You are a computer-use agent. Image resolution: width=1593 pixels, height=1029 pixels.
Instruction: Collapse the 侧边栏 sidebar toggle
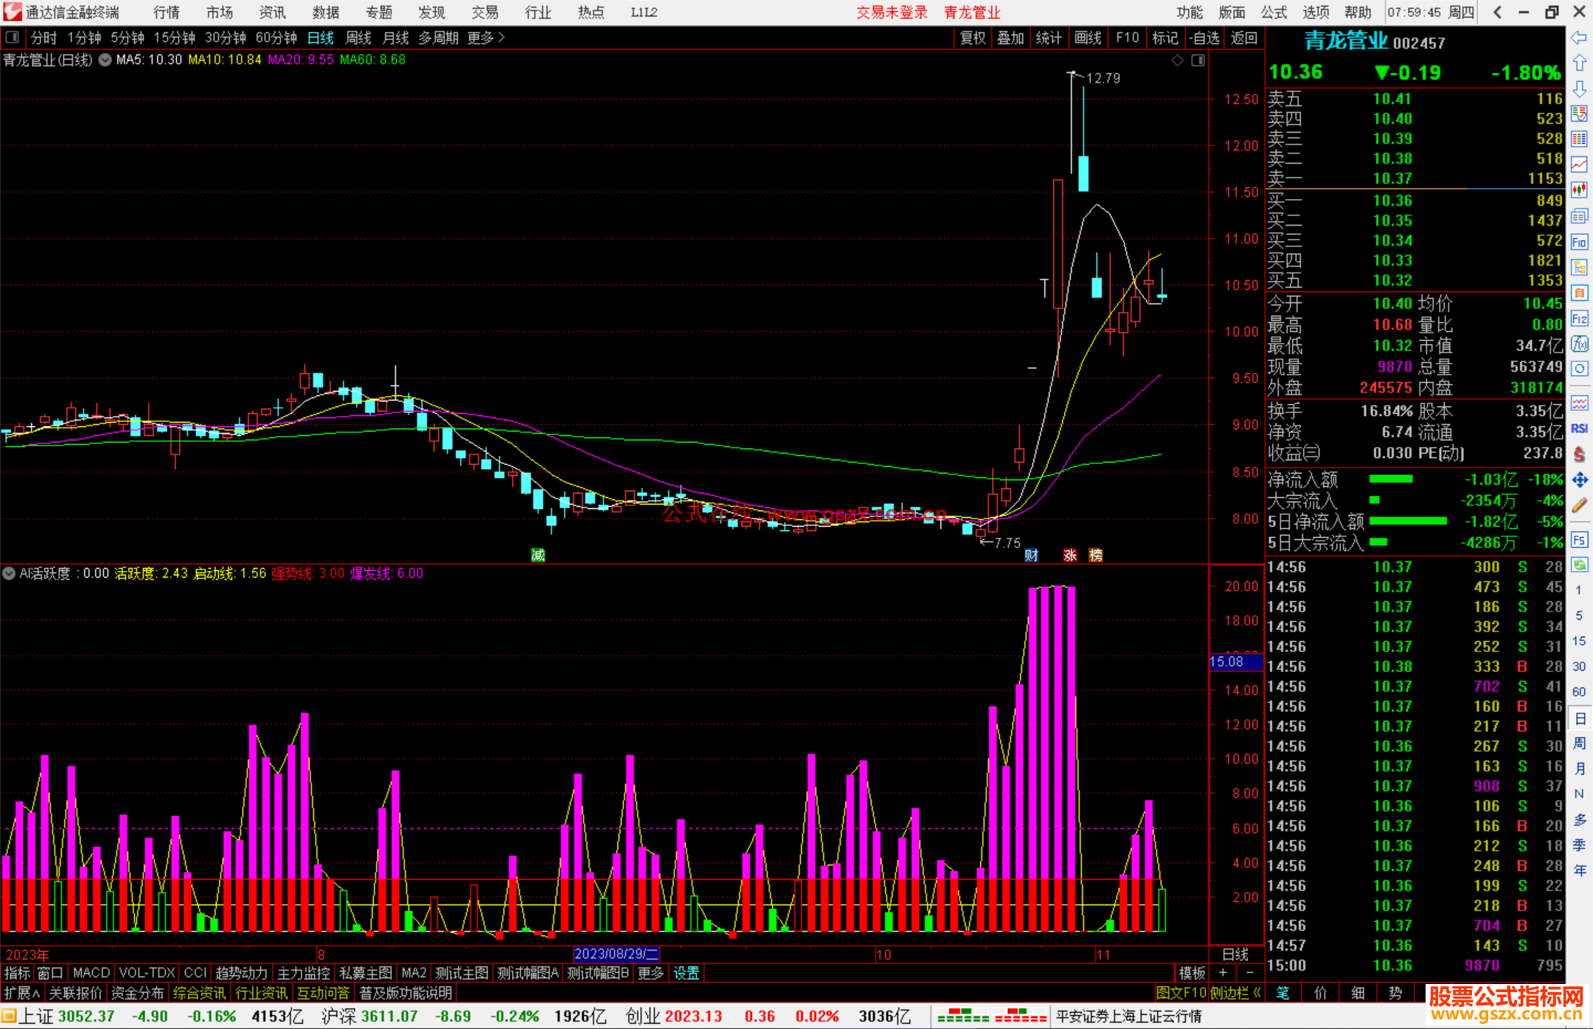pyautogui.click(x=1235, y=993)
